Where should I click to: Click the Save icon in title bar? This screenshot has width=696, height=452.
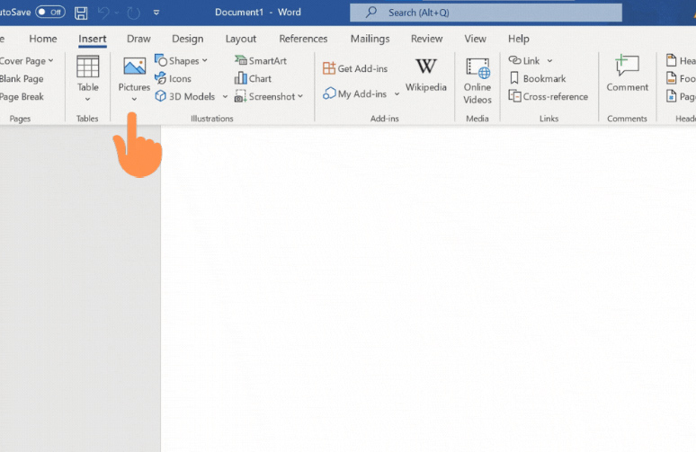tap(82, 13)
